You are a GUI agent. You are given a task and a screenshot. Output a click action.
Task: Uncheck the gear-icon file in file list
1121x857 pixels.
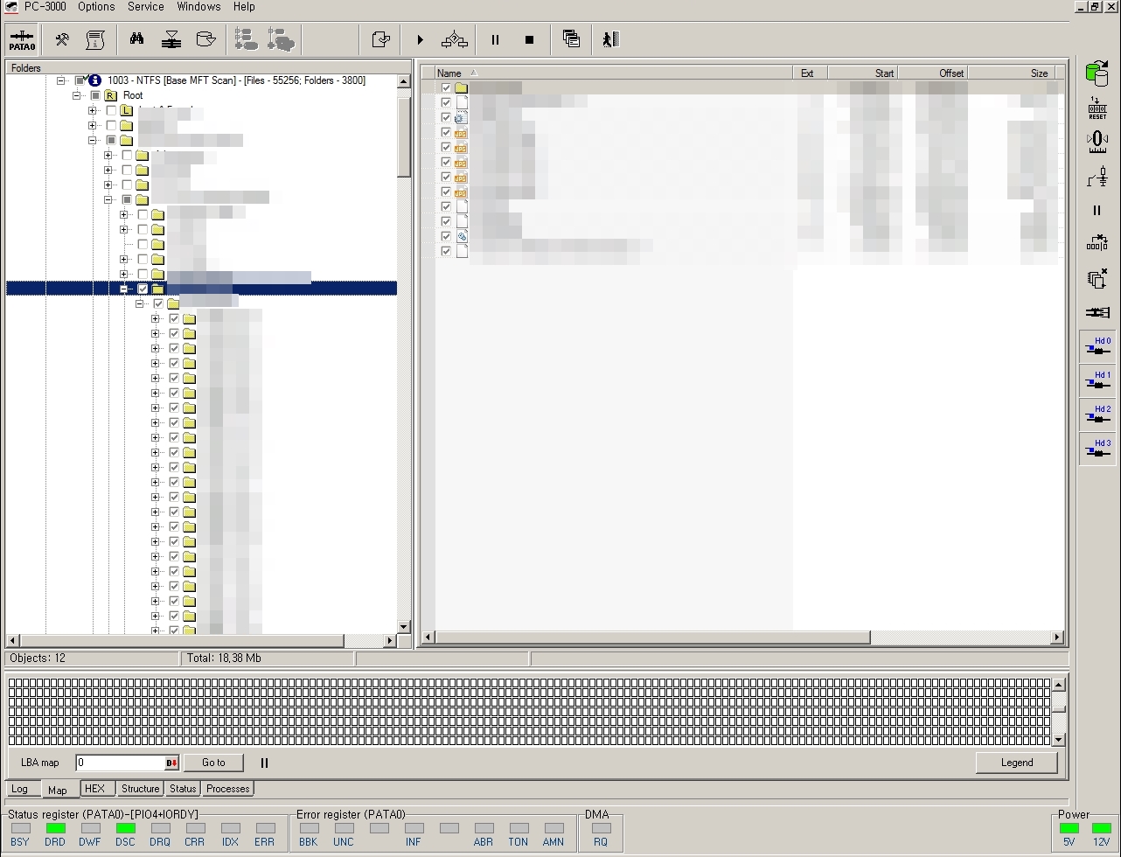446,117
